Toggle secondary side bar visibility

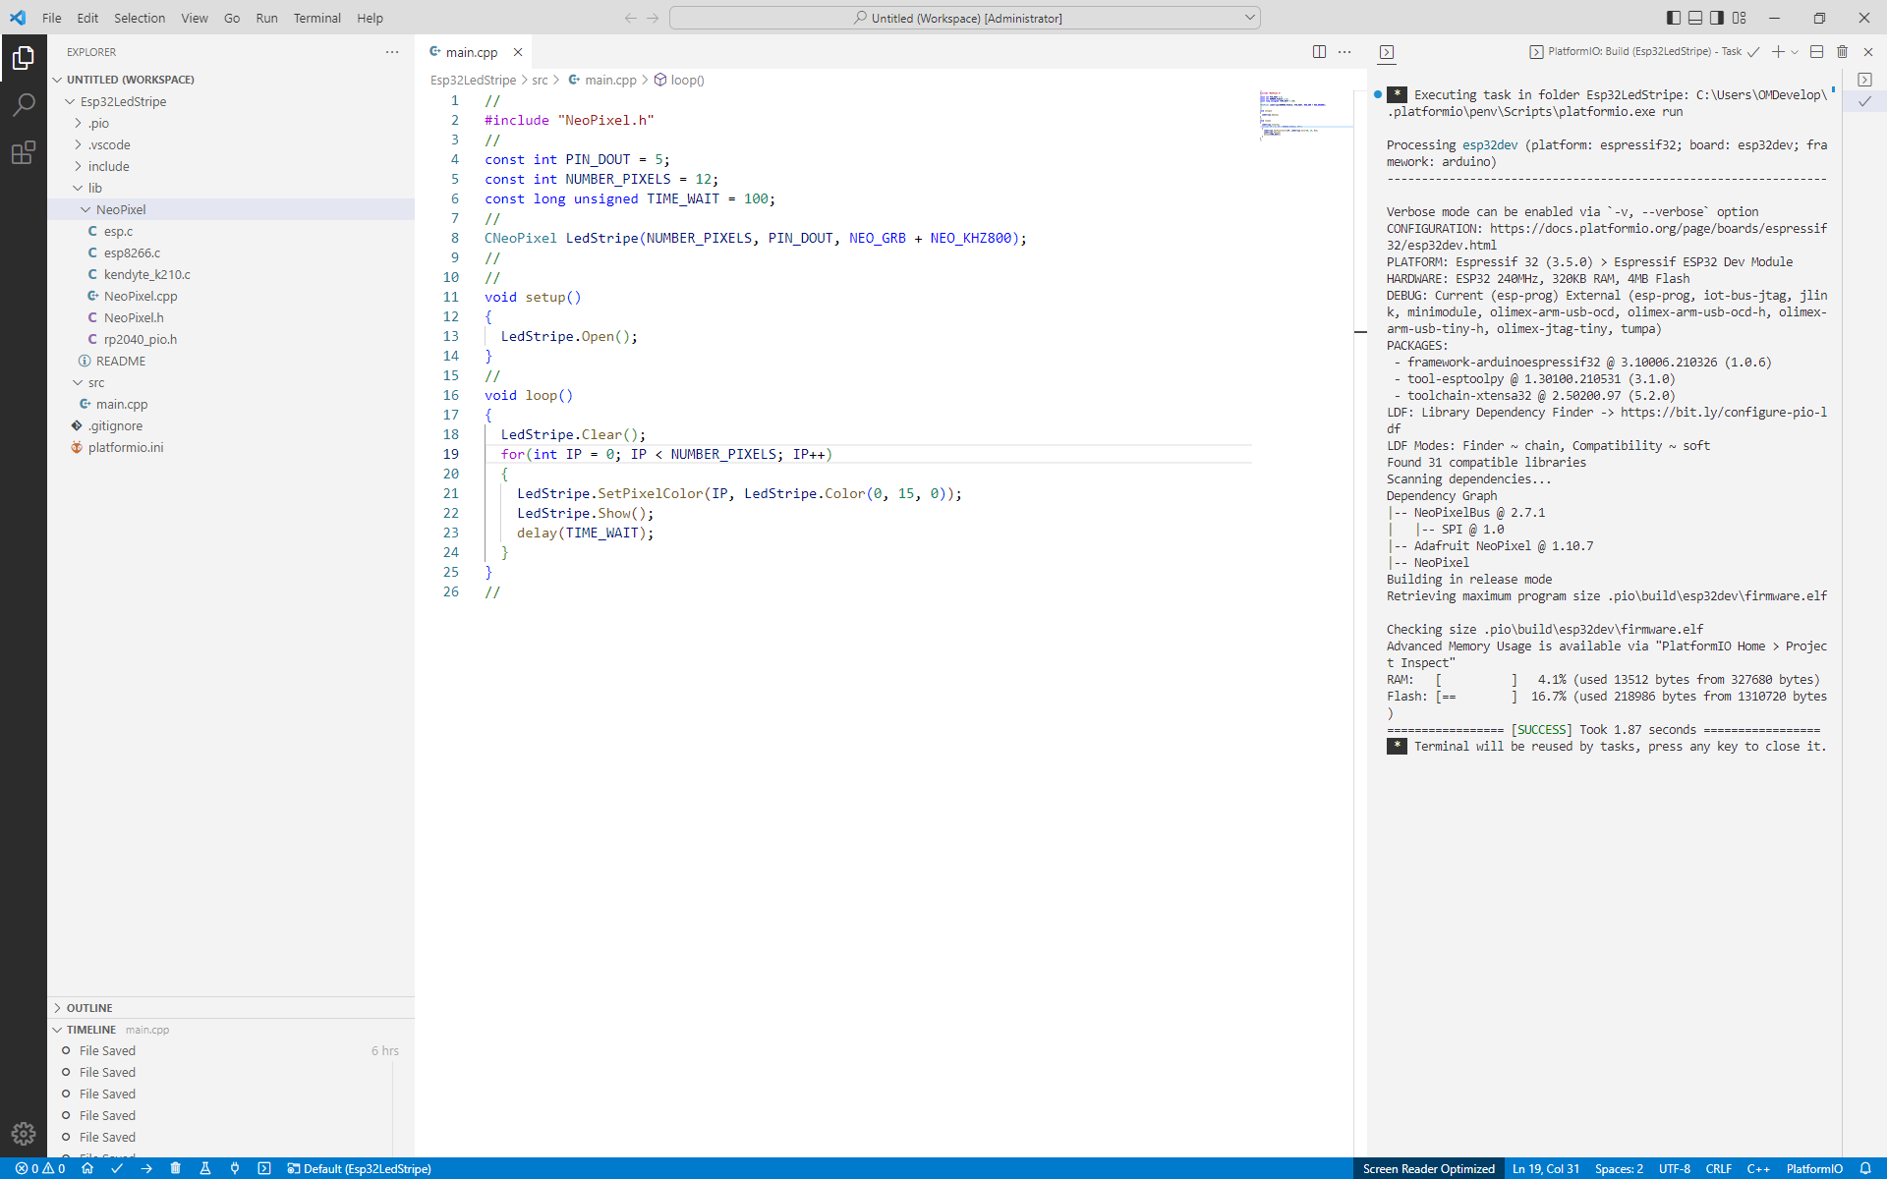1717,18
